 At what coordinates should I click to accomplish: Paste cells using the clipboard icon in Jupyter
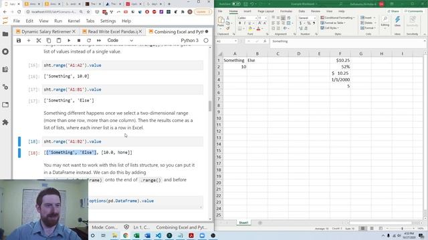tap(59, 40)
